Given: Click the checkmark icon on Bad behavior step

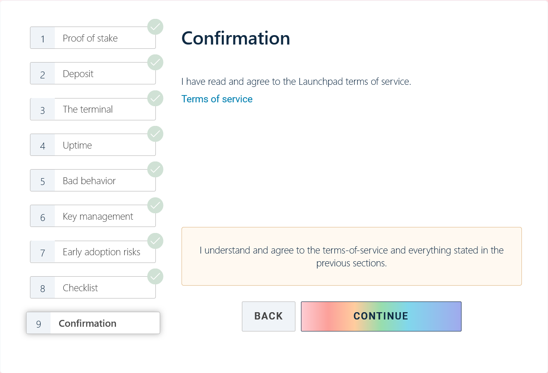Looking at the screenshot, I should tap(155, 170).
